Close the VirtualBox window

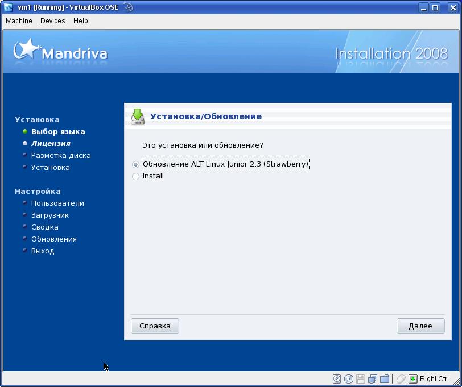(453, 7)
